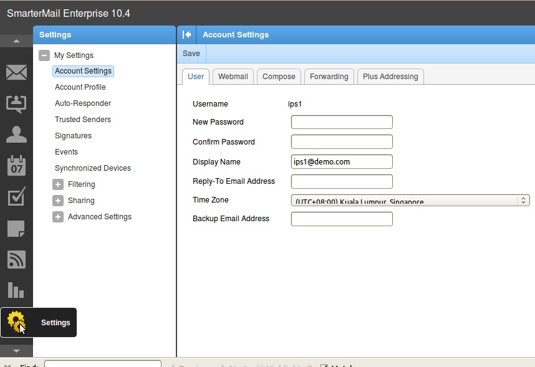The image size is (535, 367).
Task: Expand the Sharing tree node
Action: pyautogui.click(x=58, y=201)
